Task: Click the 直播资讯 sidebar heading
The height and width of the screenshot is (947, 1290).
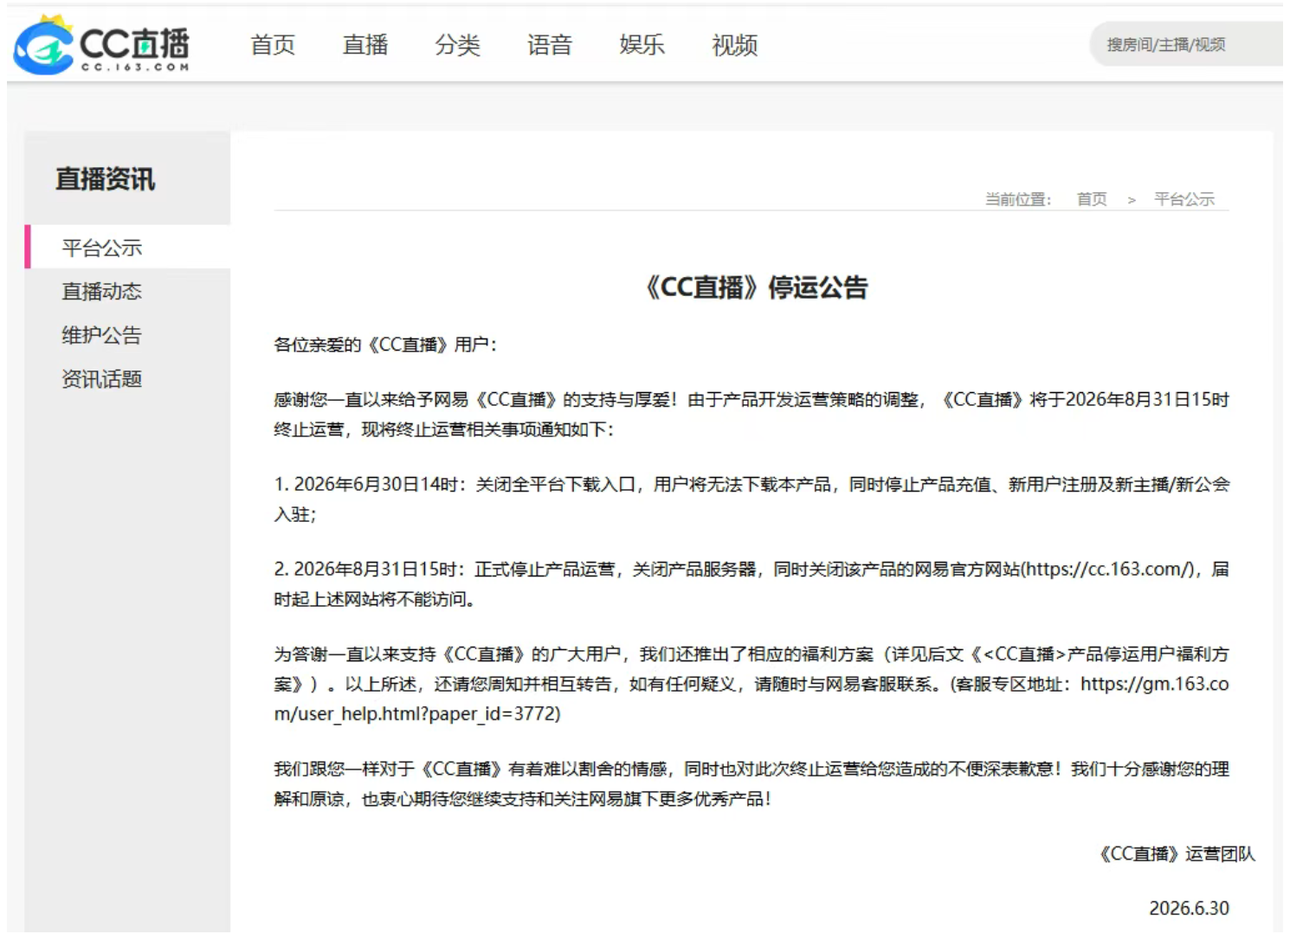Action: point(105,179)
